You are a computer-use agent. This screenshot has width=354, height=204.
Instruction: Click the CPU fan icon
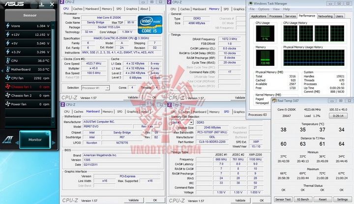pos(8,78)
